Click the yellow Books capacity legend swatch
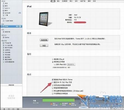Viewport: 124px width, 110px height. (70, 104)
